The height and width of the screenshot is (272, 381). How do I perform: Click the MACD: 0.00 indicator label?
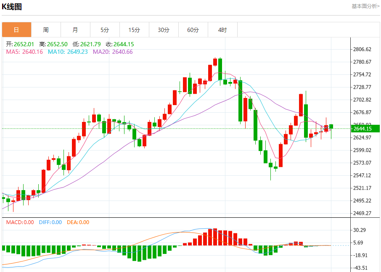[20, 222]
